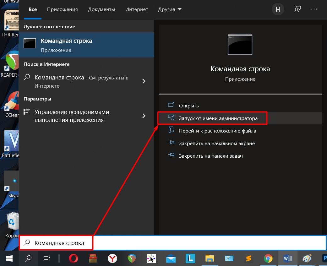Open web results for Командная строка

tap(81, 81)
